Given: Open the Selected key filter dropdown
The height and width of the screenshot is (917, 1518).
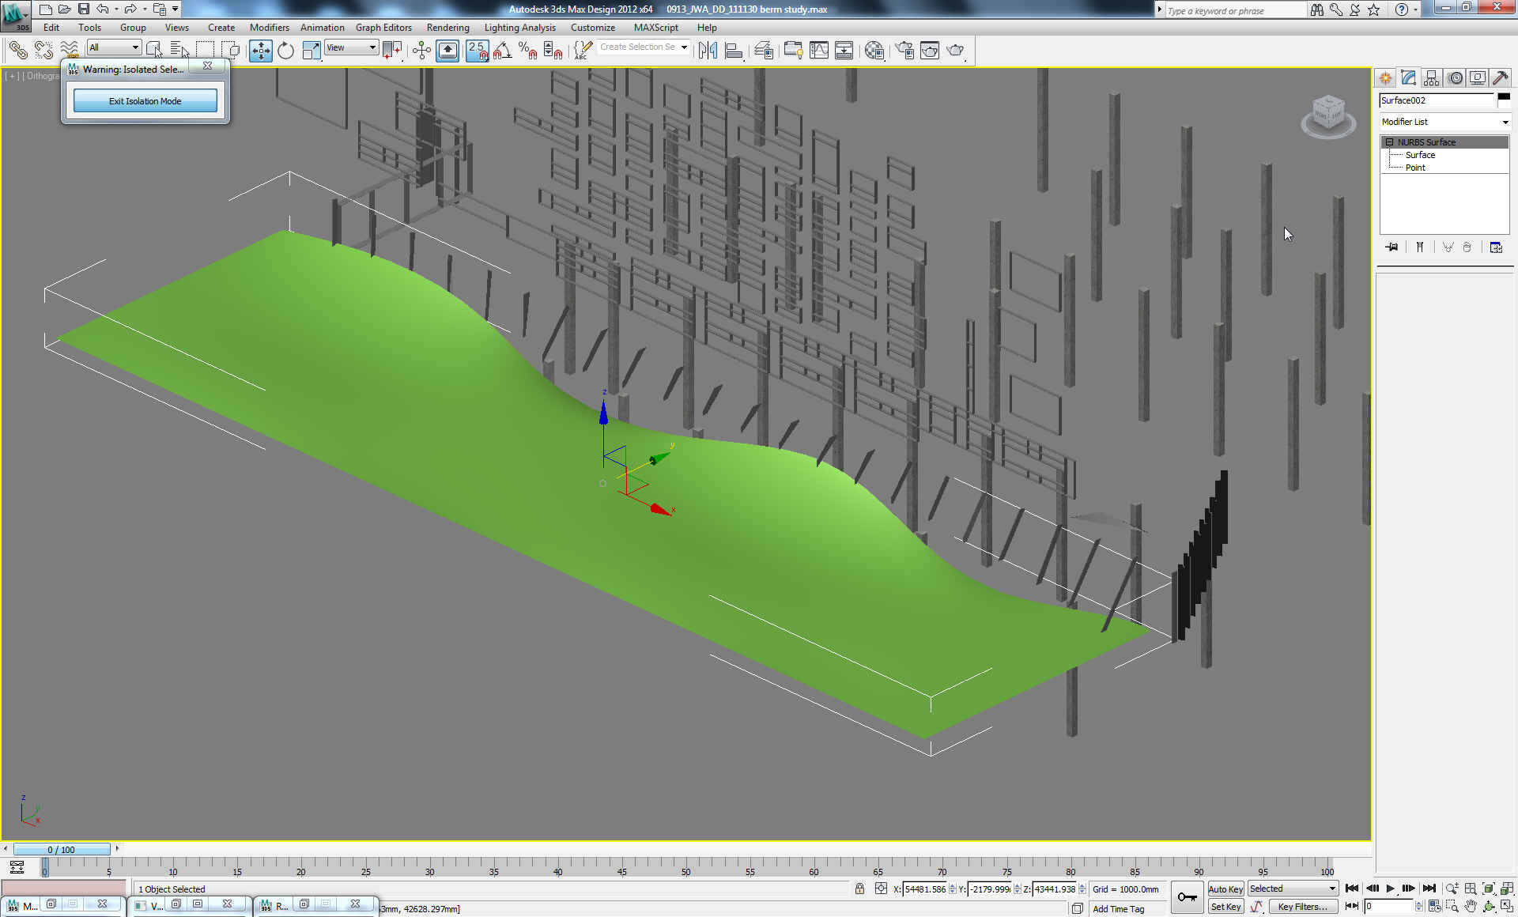Looking at the screenshot, I should pyautogui.click(x=1293, y=889).
